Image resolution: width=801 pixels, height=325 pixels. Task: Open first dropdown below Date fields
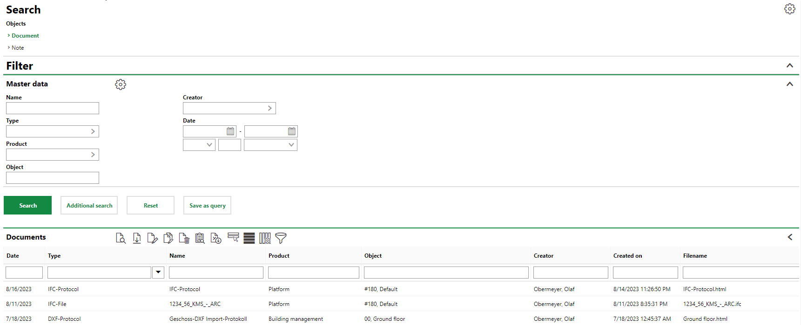[x=199, y=145]
